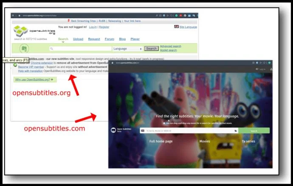The image size is (293, 186).
Task: Click the opensubtitles.org browser address bar URL
Action: point(39,16)
